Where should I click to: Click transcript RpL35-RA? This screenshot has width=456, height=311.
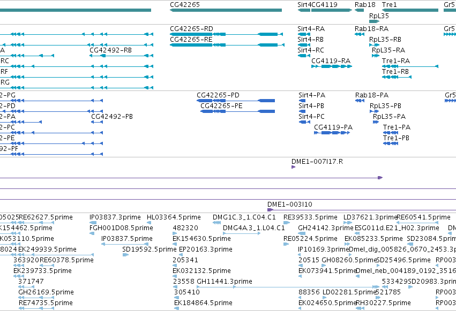(x=388, y=50)
